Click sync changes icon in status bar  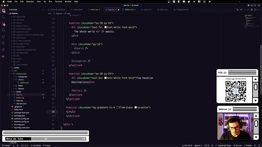point(14,145)
